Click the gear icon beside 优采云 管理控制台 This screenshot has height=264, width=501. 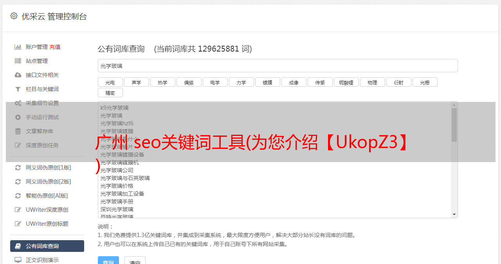[14, 16]
